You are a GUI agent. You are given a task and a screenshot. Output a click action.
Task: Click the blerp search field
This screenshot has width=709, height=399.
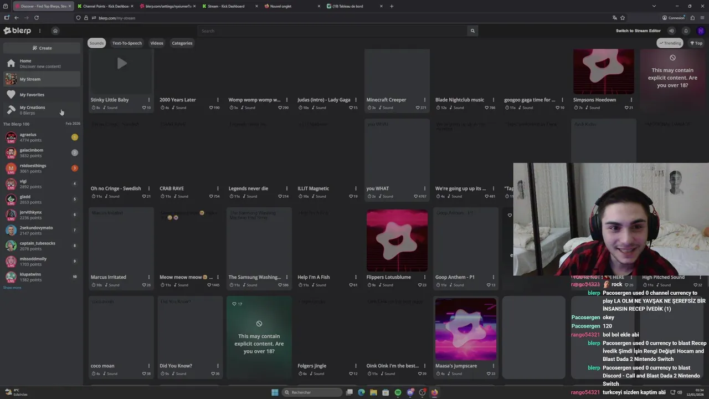point(332,30)
